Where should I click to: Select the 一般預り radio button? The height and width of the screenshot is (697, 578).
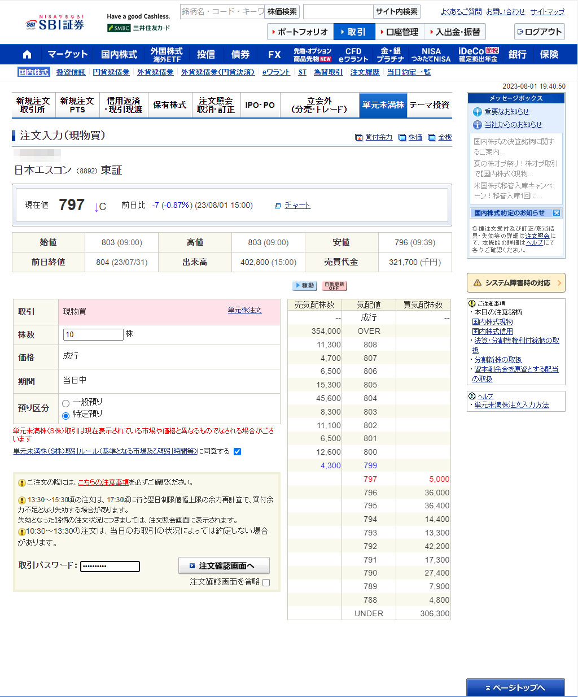pyautogui.click(x=66, y=403)
